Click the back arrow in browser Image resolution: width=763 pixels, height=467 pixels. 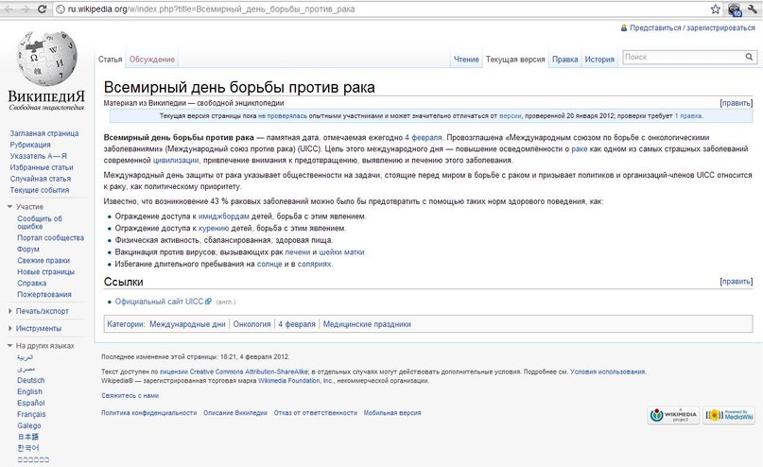[9, 9]
